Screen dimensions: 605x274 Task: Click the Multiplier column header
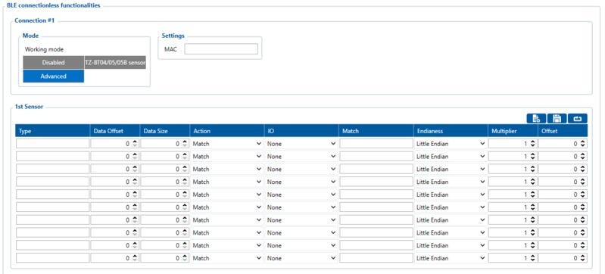coord(513,131)
